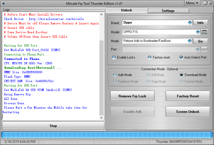The width and height of the screenshot is (214, 145).
Task: Expand the Model dropdown arrow
Action: pyautogui.click(x=198, y=32)
